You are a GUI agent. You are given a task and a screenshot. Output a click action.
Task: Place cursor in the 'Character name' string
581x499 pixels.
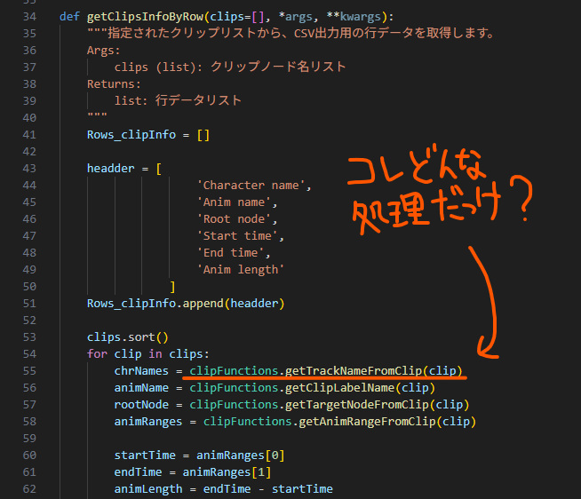252,185
